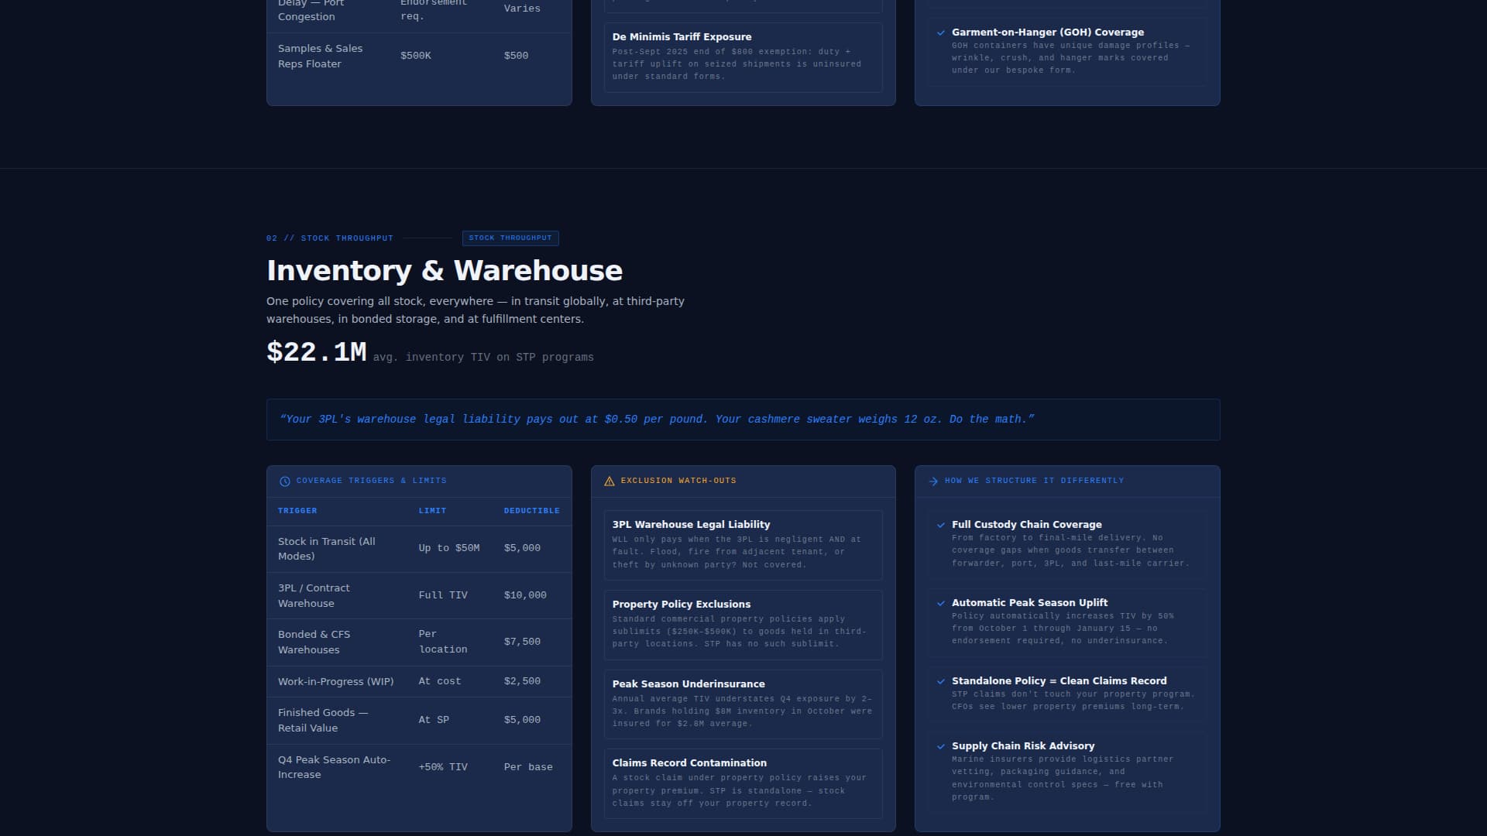Click the checkmark beside Standalone Policy = Clean Claims Record

click(941, 681)
